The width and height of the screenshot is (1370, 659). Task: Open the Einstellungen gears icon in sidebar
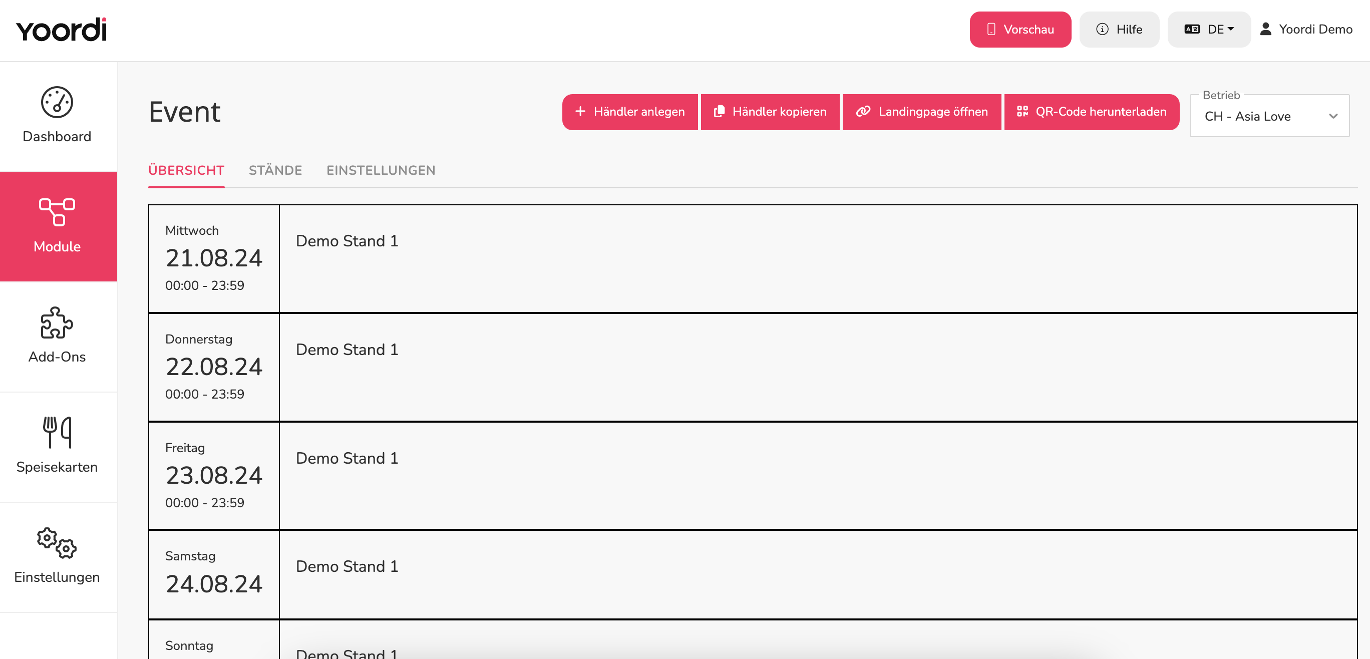point(57,543)
